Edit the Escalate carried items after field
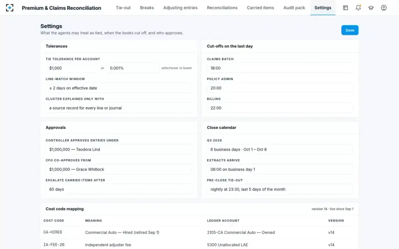Image resolution: width=399 pixels, height=249 pixels. 119,189
